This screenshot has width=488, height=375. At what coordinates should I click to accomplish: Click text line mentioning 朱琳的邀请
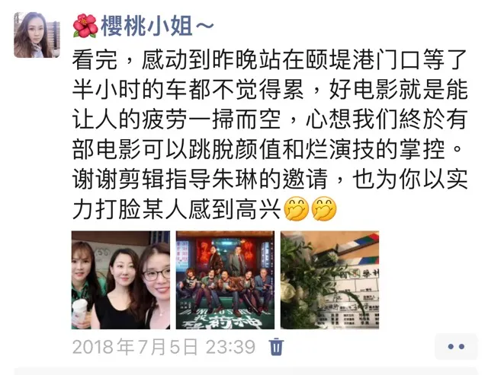(270, 180)
